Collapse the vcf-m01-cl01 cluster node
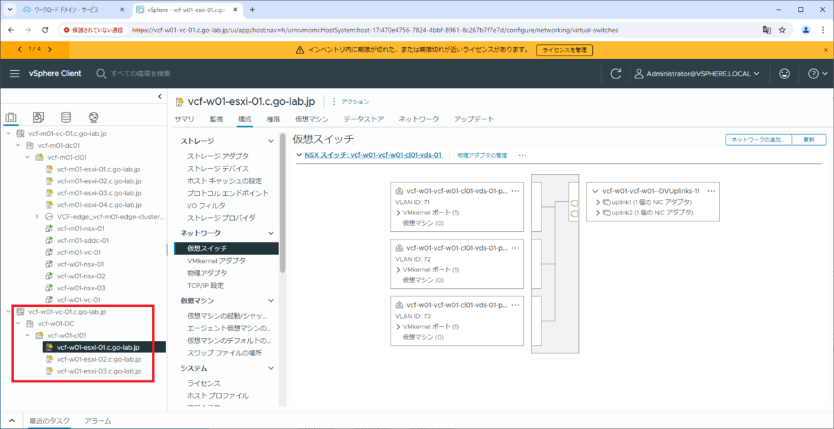 [x=28, y=158]
